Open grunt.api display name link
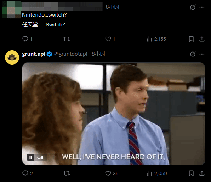Screen dimensions: 211x182 coord(34,54)
